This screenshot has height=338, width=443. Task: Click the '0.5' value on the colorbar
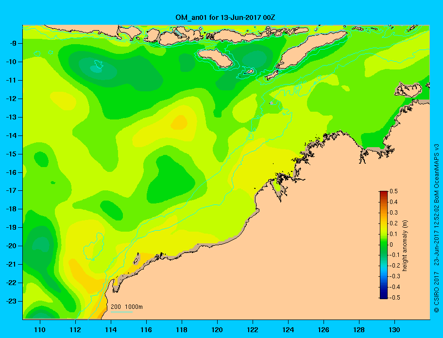[394, 191]
